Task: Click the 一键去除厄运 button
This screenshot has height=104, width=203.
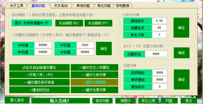Action: pos(39,90)
